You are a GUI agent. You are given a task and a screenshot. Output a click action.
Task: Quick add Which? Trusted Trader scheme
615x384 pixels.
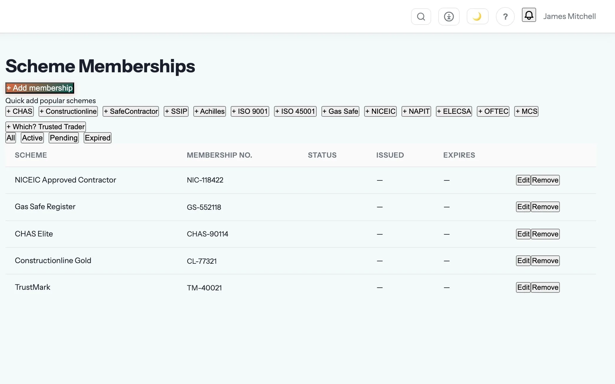(46, 127)
